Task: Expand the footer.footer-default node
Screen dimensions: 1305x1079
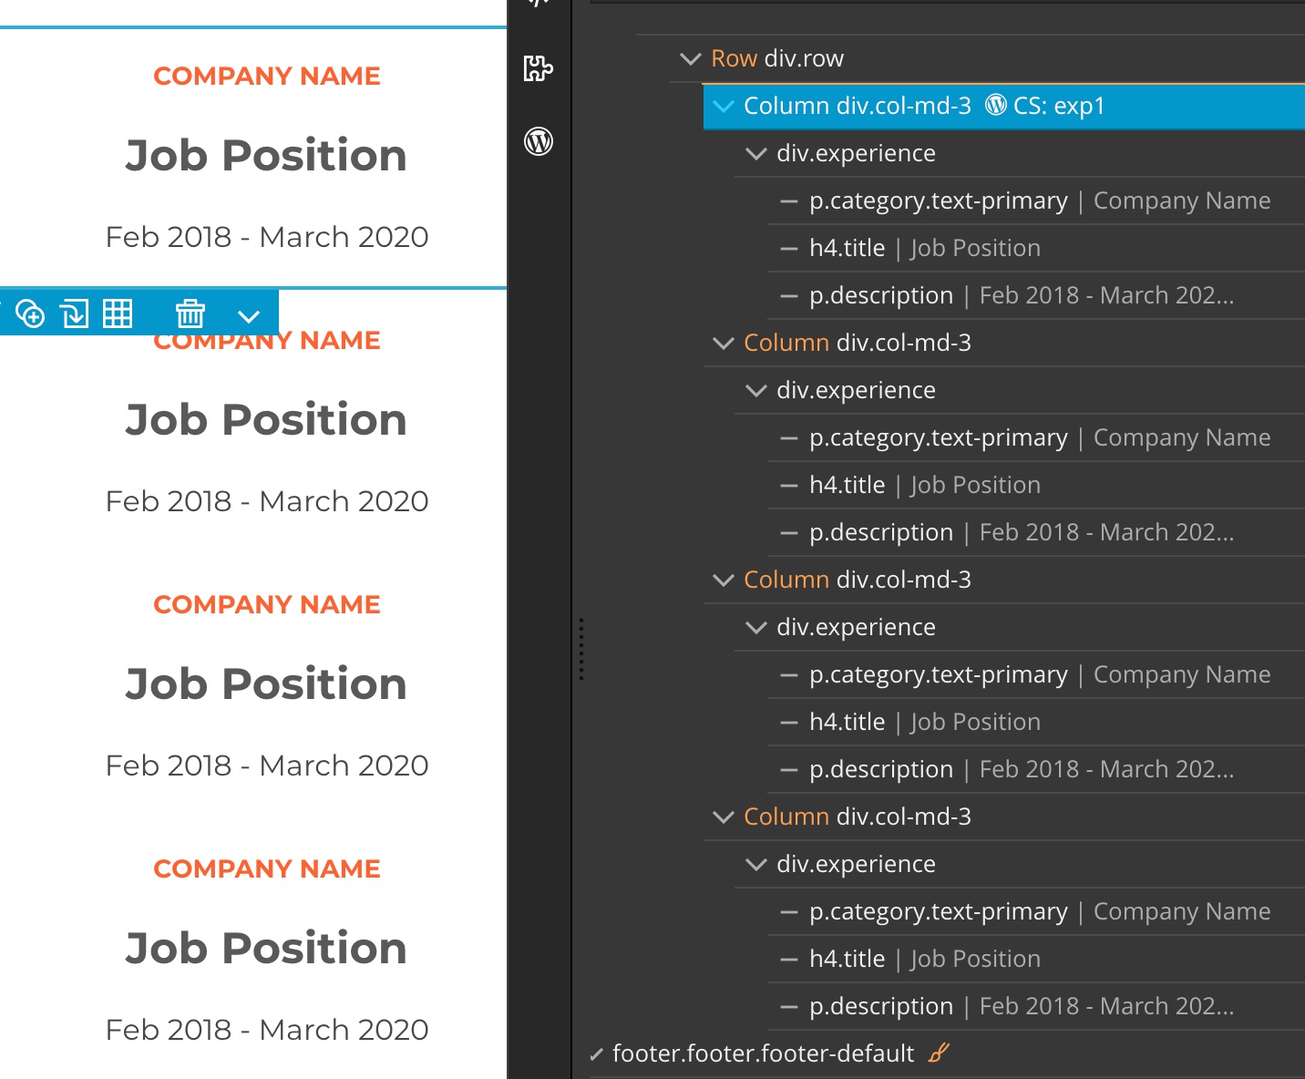Action: point(596,1054)
